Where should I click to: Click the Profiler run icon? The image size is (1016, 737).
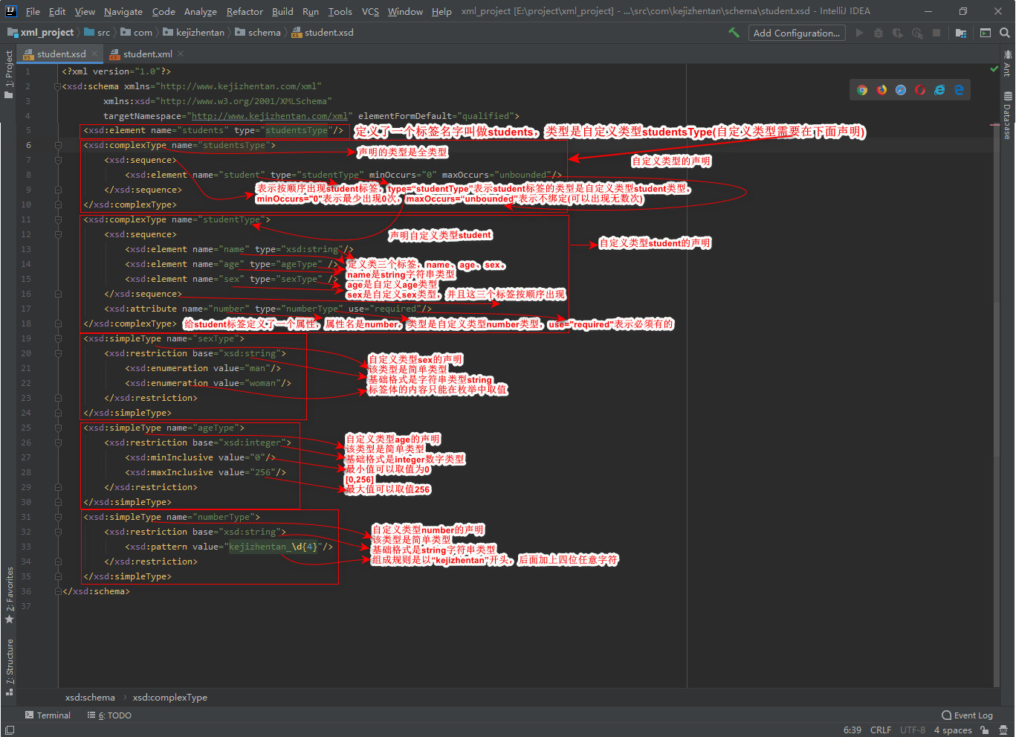click(917, 33)
